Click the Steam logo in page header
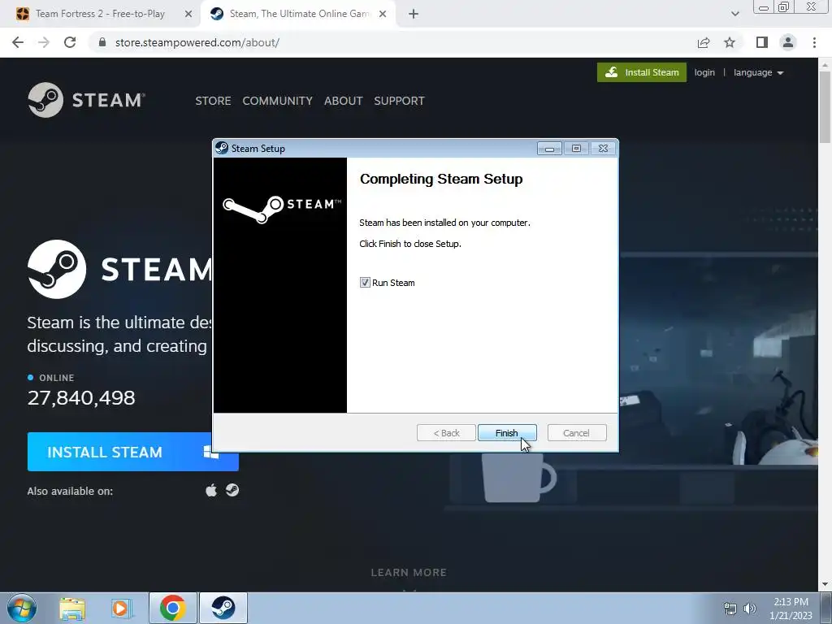Viewport: 832px width, 624px height. tap(86, 100)
